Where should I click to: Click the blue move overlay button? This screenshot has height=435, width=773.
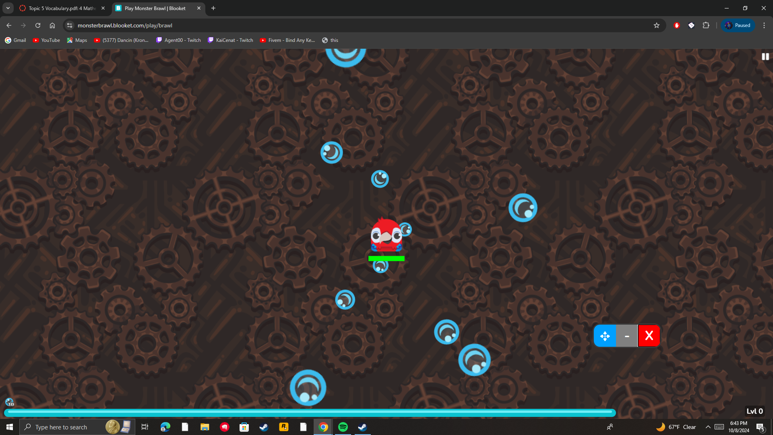[x=605, y=336]
